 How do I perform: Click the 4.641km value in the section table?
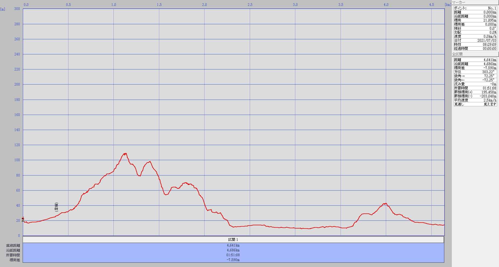pos(233,245)
